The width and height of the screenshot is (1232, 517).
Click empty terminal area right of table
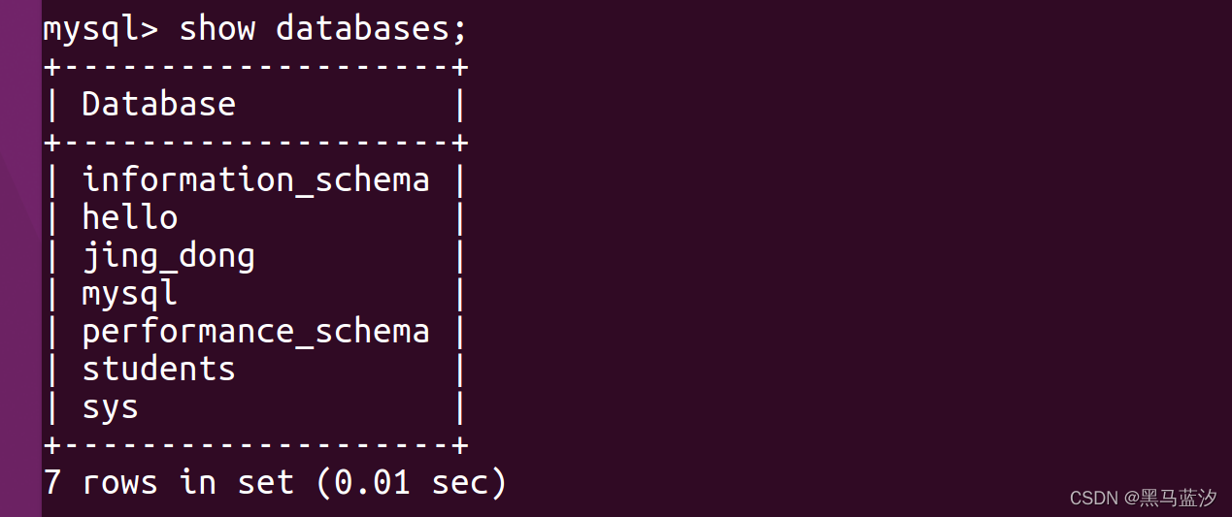[x=845, y=252]
